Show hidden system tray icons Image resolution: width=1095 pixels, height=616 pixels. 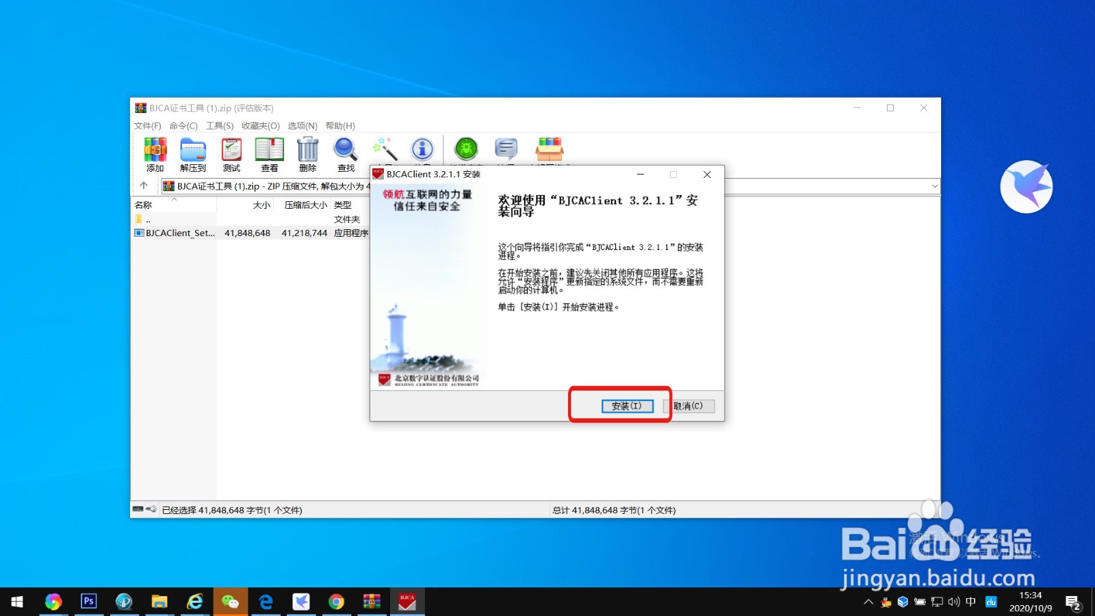click(868, 602)
